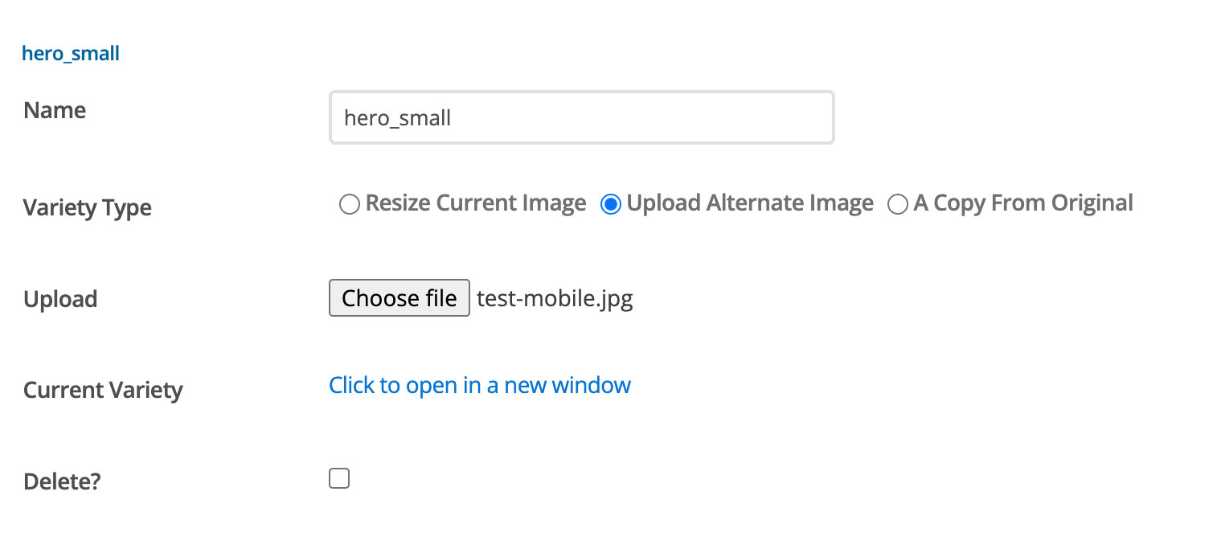The height and width of the screenshot is (553, 1217).
Task: Click the 'A Copy From Original' label text
Action: pyautogui.click(x=1023, y=204)
